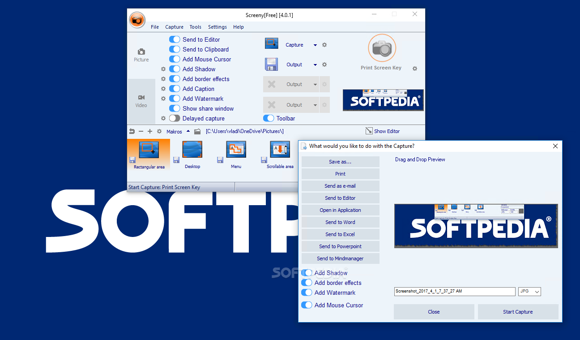Click the small floppy icon beside Rectangular area
This screenshot has height=340, width=580.
click(x=132, y=160)
